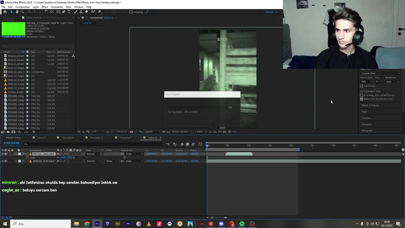Select the Puppet Pin tool
Image resolution: width=405 pixels, height=228 pixels.
coord(99,12)
